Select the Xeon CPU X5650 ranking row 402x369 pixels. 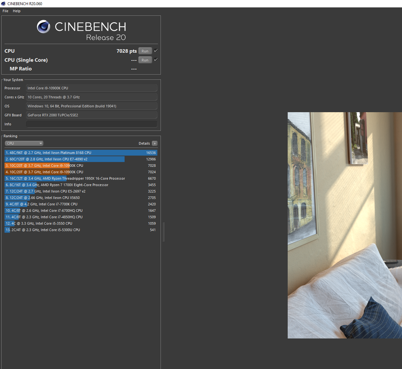pyautogui.click(x=81, y=198)
